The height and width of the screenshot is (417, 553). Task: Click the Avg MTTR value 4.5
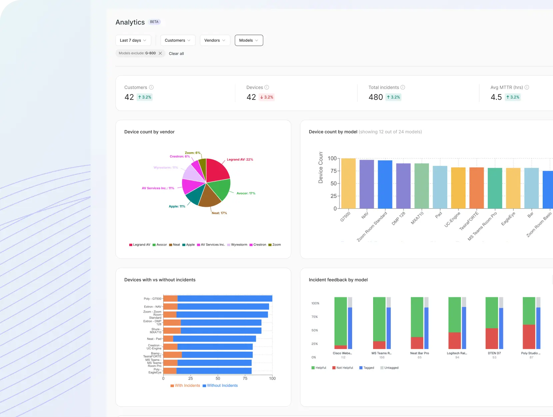pos(496,97)
